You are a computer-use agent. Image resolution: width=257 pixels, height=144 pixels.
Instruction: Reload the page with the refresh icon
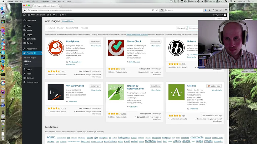(157, 10)
